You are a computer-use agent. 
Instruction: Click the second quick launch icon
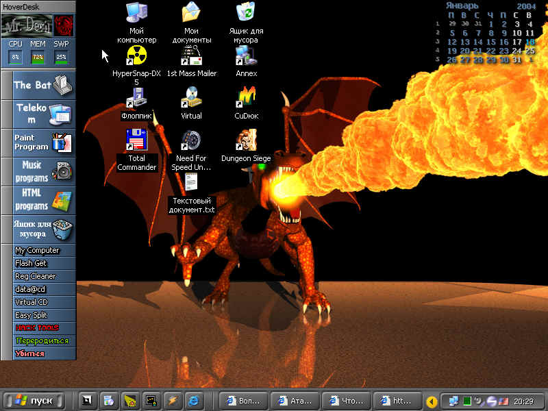click(x=109, y=401)
